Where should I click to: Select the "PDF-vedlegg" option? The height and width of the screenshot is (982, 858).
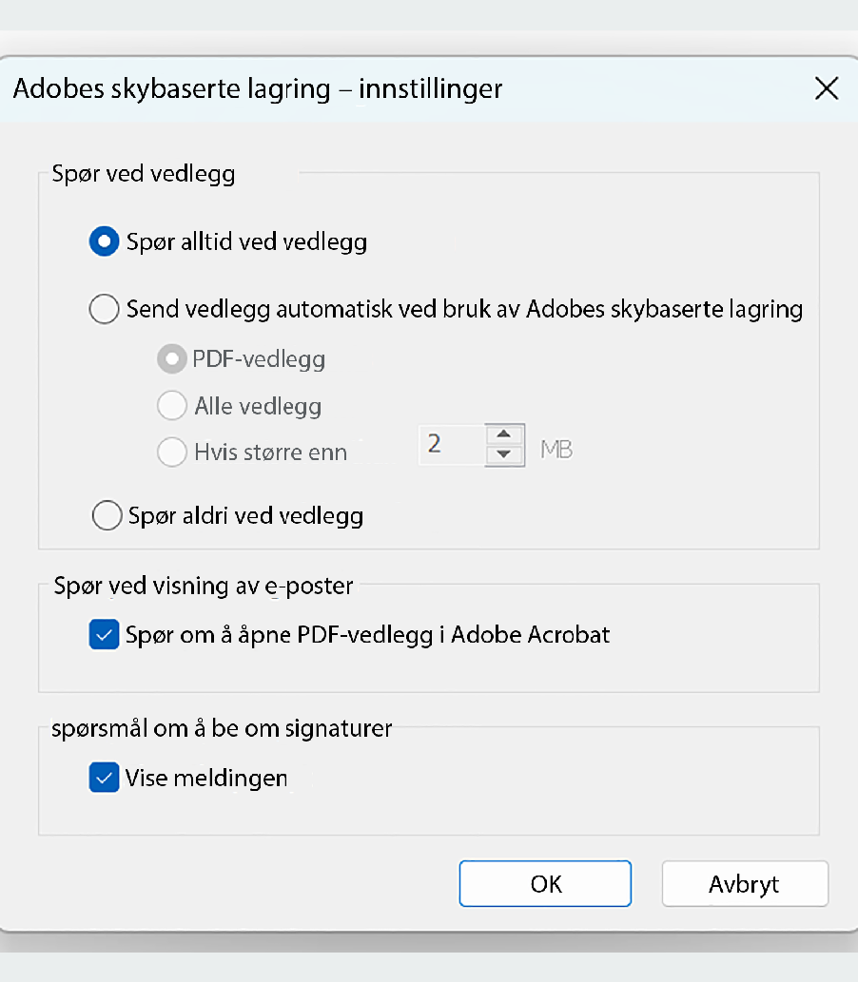(x=172, y=358)
